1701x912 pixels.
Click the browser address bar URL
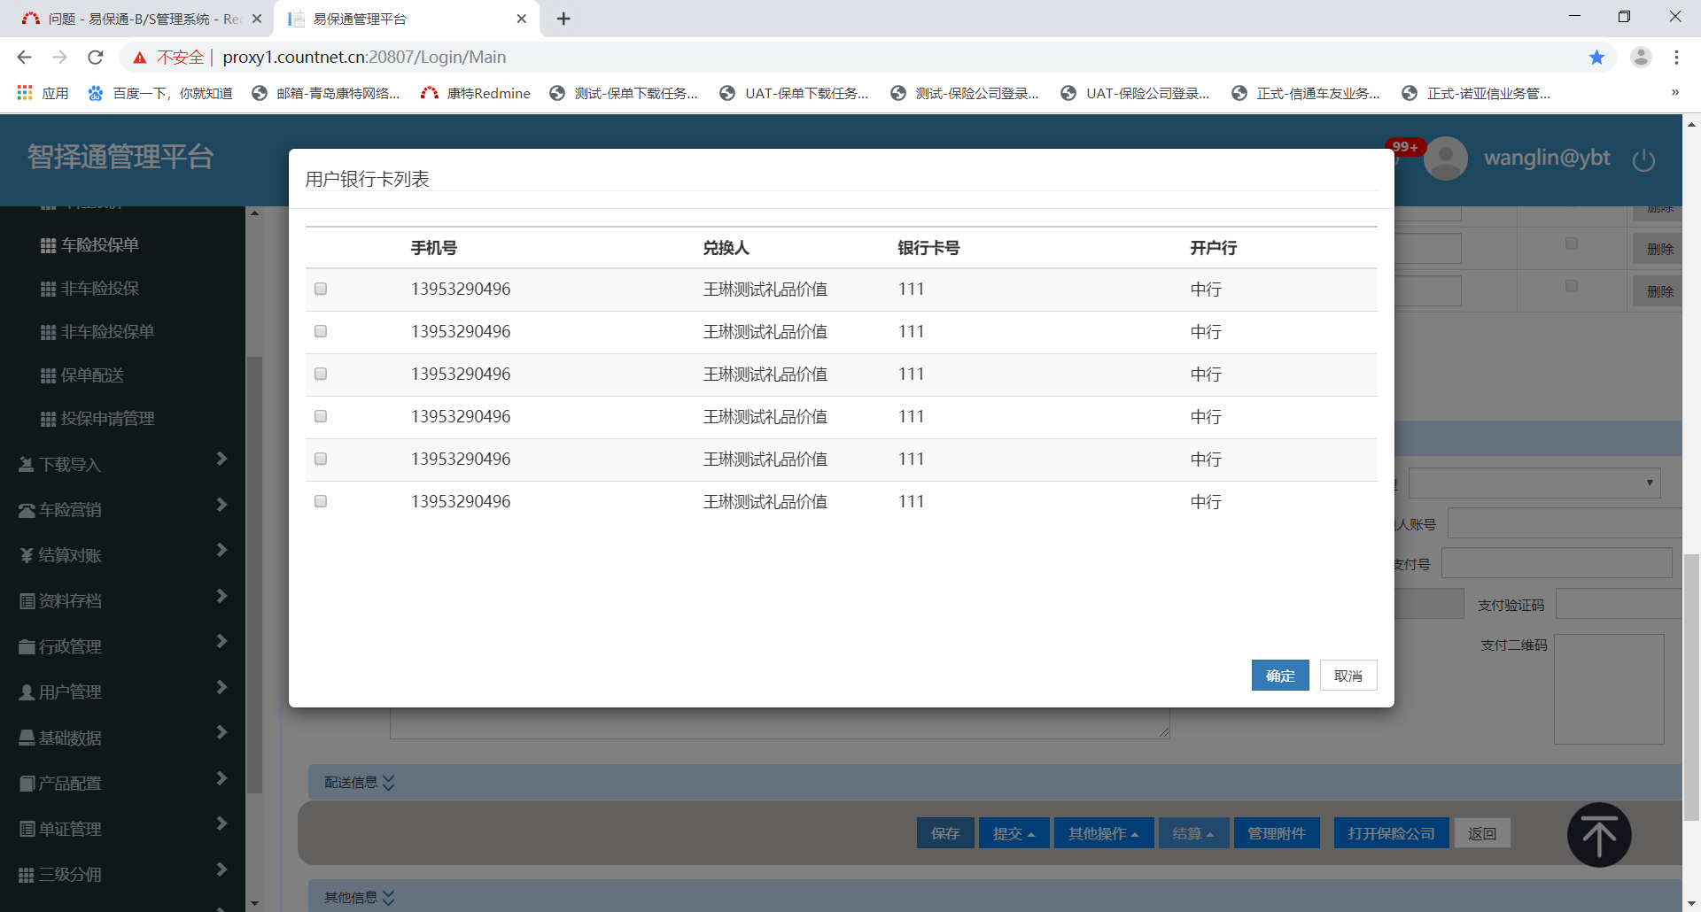point(364,58)
